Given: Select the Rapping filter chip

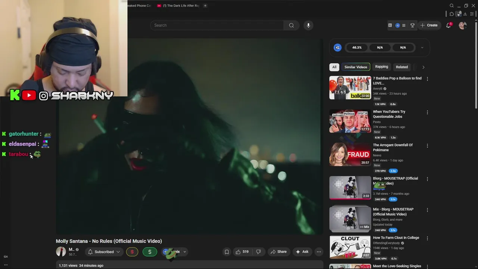Looking at the screenshot, I should pyautogui.click(x=381, y=67).
